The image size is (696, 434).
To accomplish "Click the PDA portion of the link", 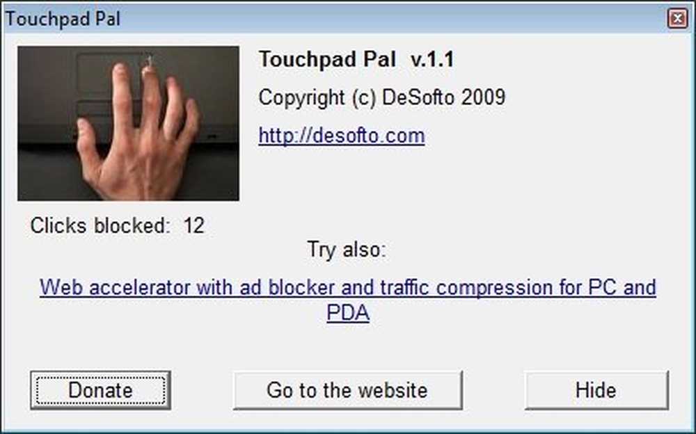I will (347, 312).
